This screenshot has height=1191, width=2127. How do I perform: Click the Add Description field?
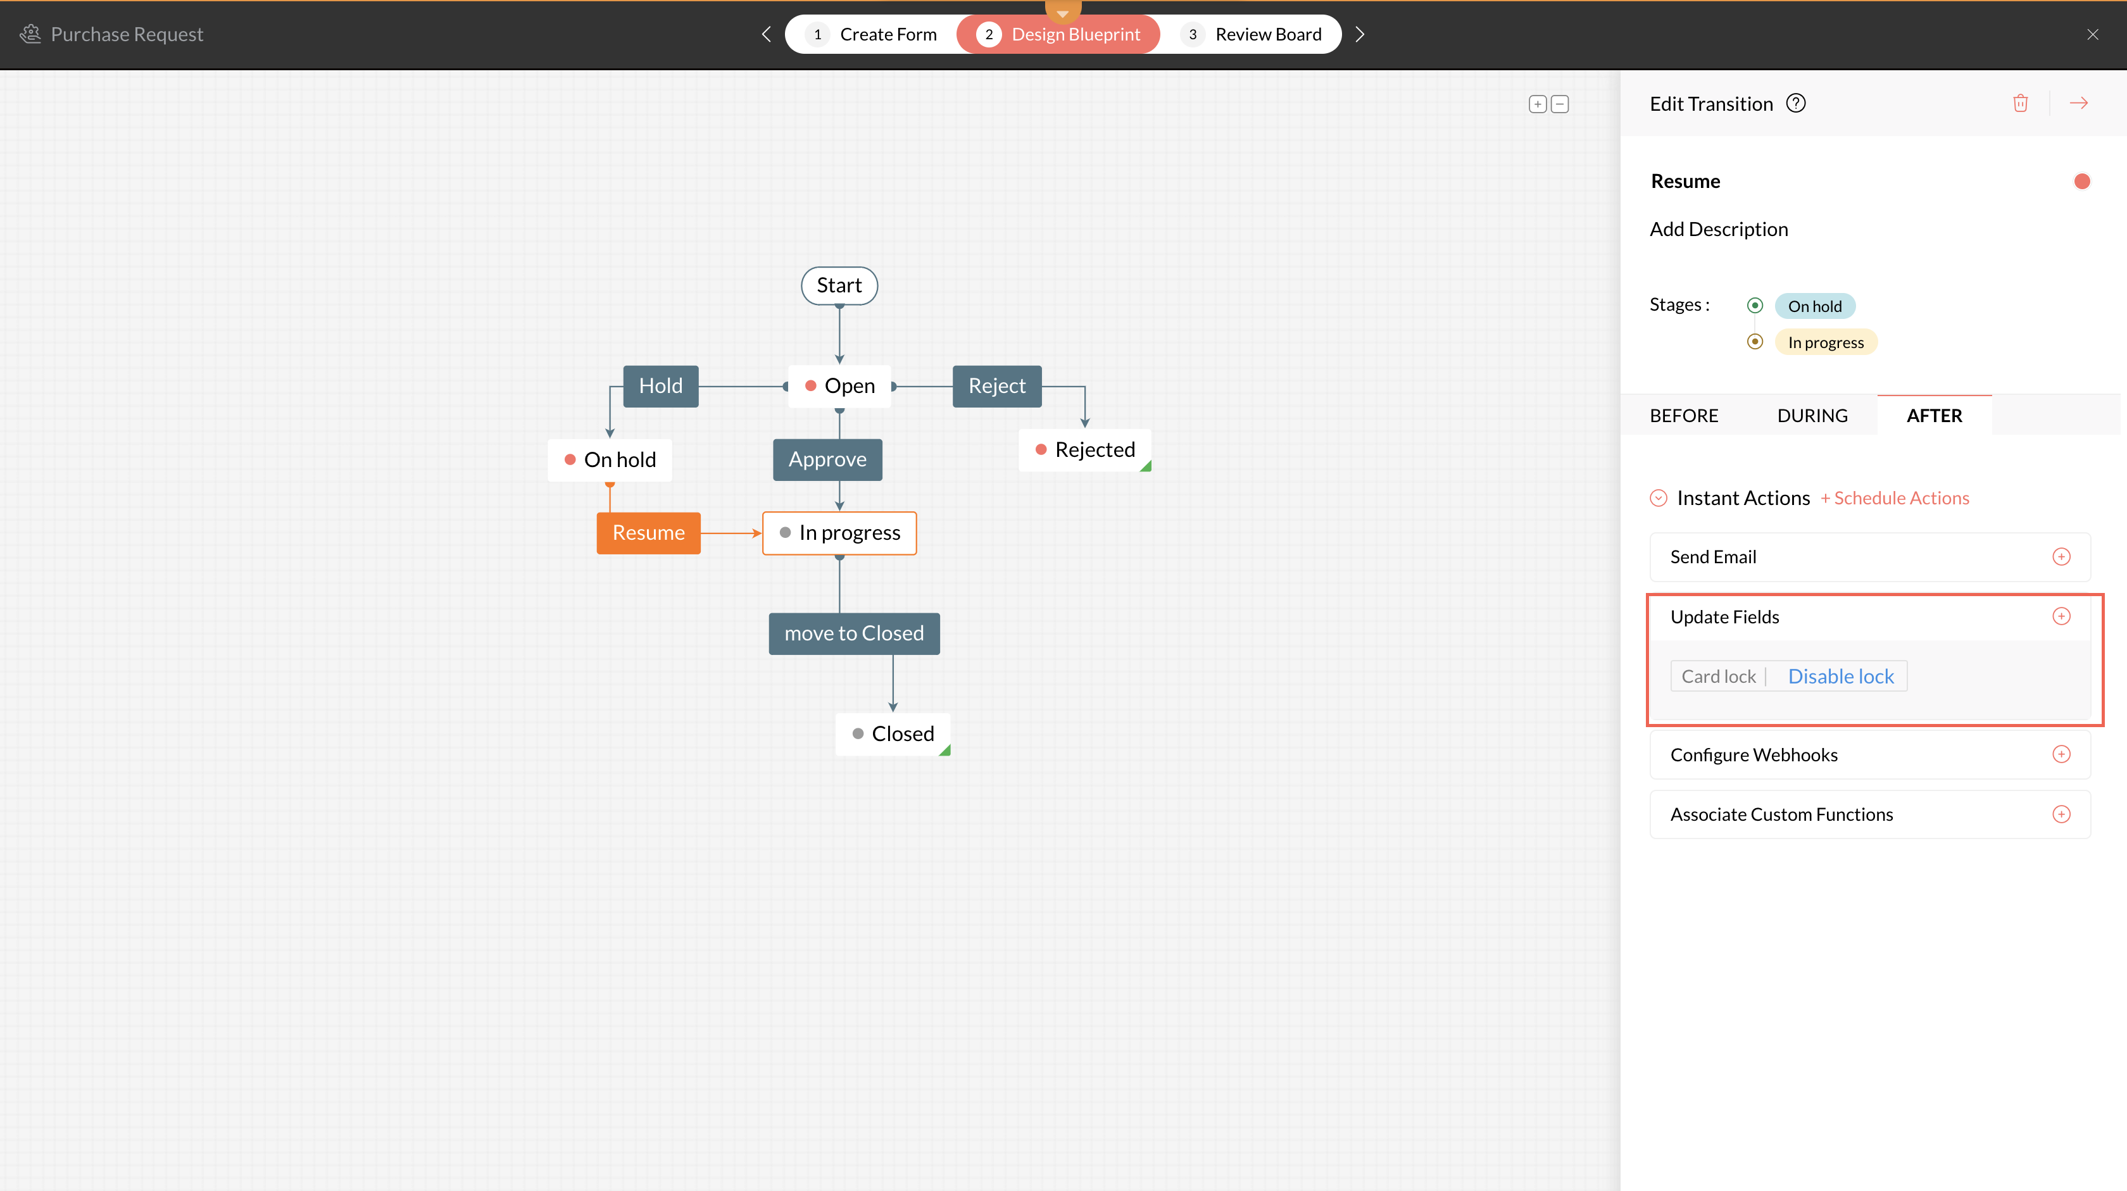1718,230
